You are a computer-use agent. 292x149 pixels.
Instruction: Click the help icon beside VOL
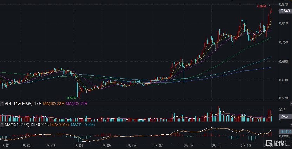tap(2, 104)
